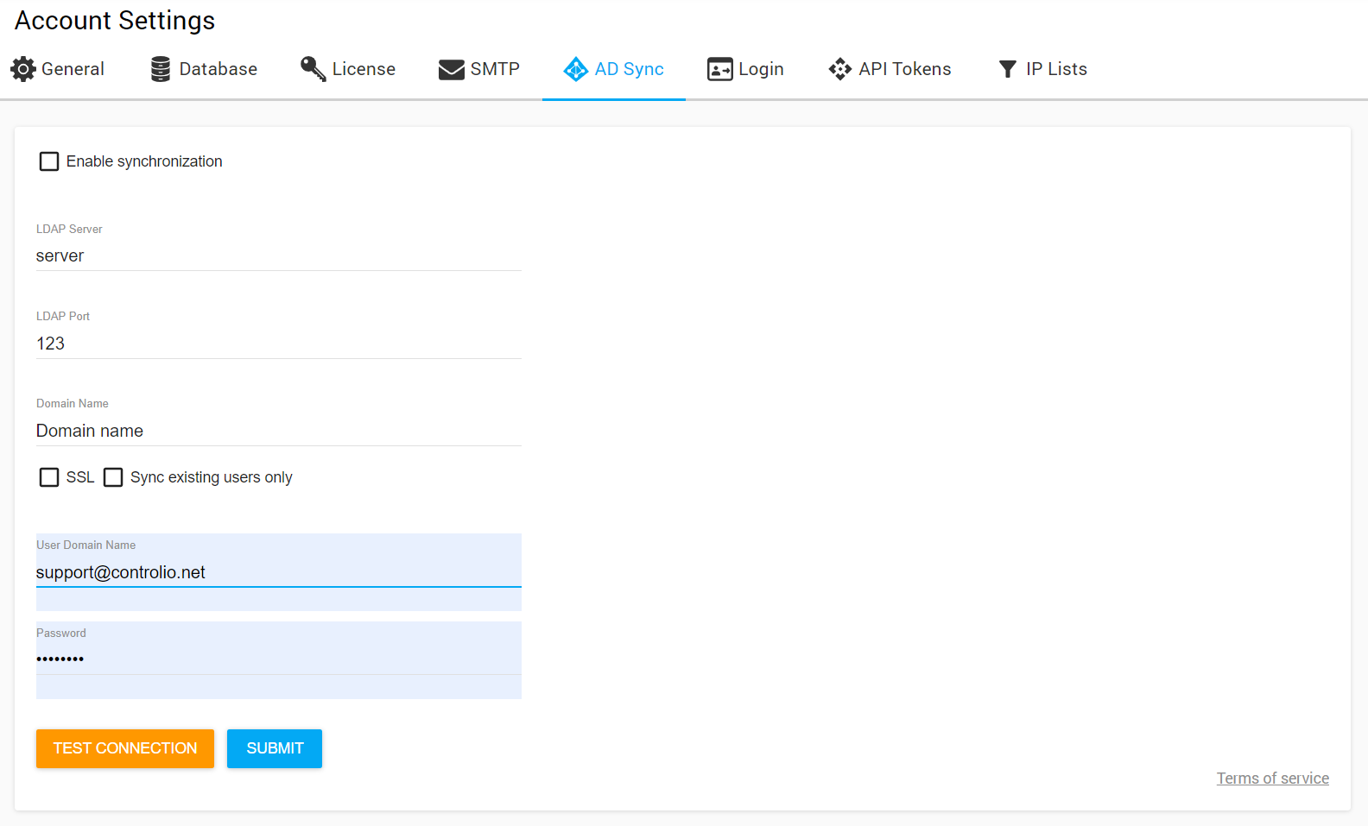Open the Terms of service link

(x=1272, y=779)
